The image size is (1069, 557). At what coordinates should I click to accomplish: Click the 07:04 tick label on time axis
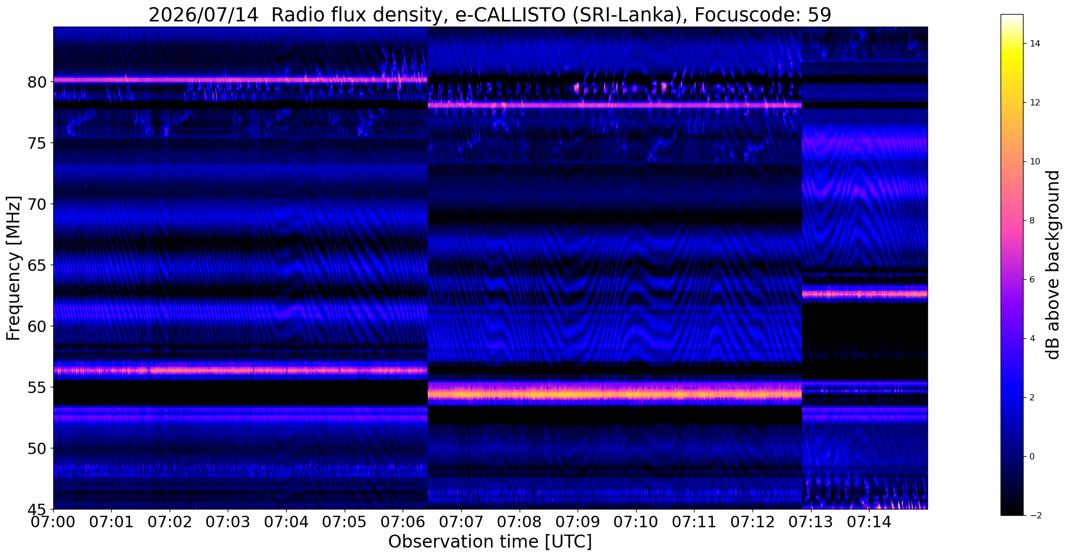(x=286, y=522)
